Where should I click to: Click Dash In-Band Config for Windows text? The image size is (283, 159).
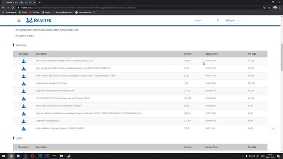coord(51,83)
